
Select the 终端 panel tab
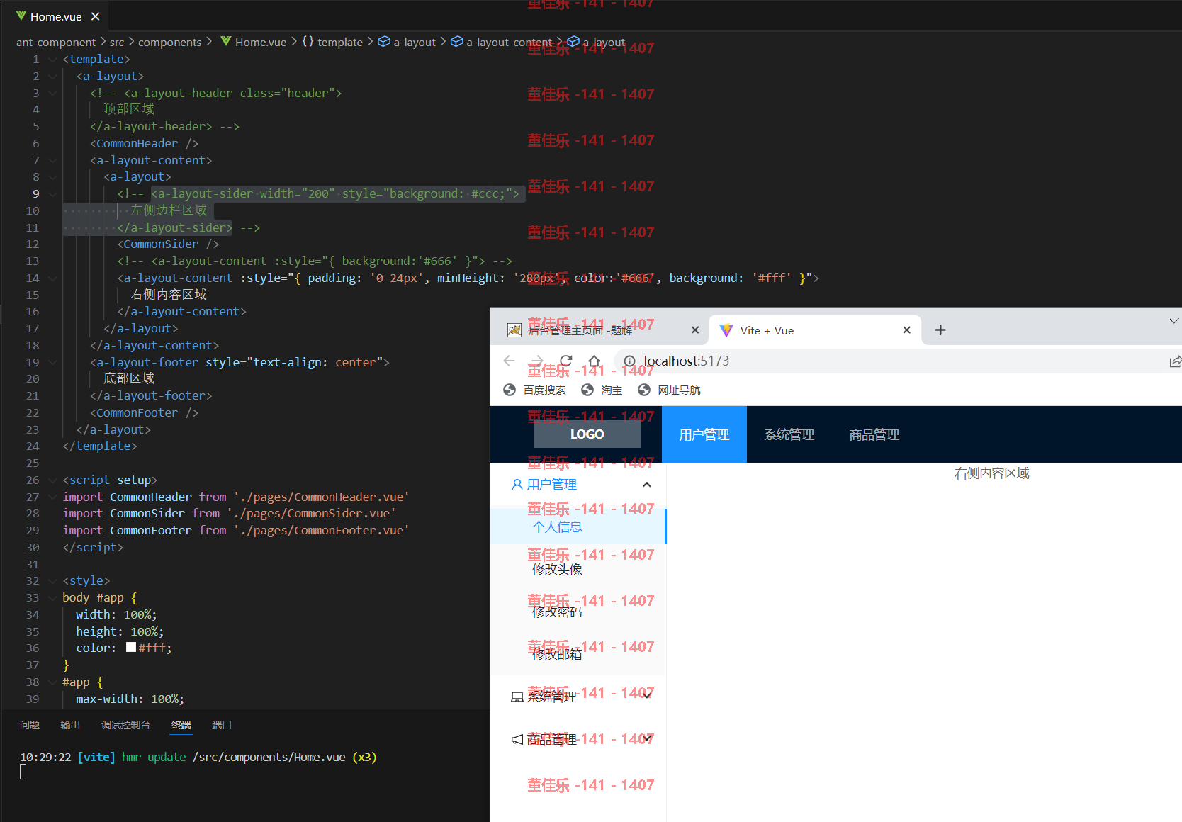[x=181, y=725]
